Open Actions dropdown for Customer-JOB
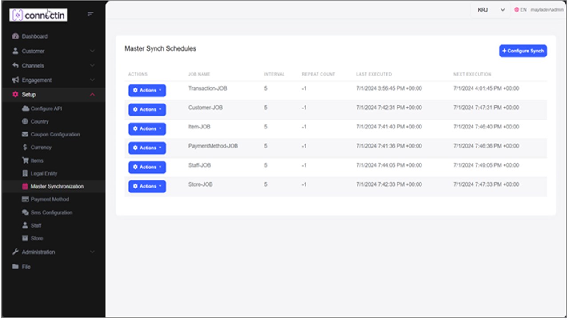The width and height of the screenshot is (569, 320). click(147, 110)
